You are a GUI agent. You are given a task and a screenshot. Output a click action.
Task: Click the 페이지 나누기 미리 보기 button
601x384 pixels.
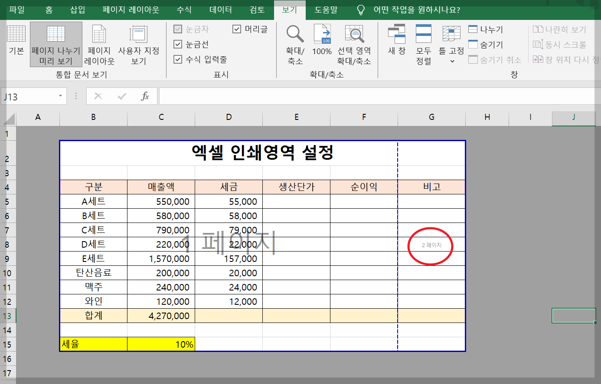click(56, 44)
